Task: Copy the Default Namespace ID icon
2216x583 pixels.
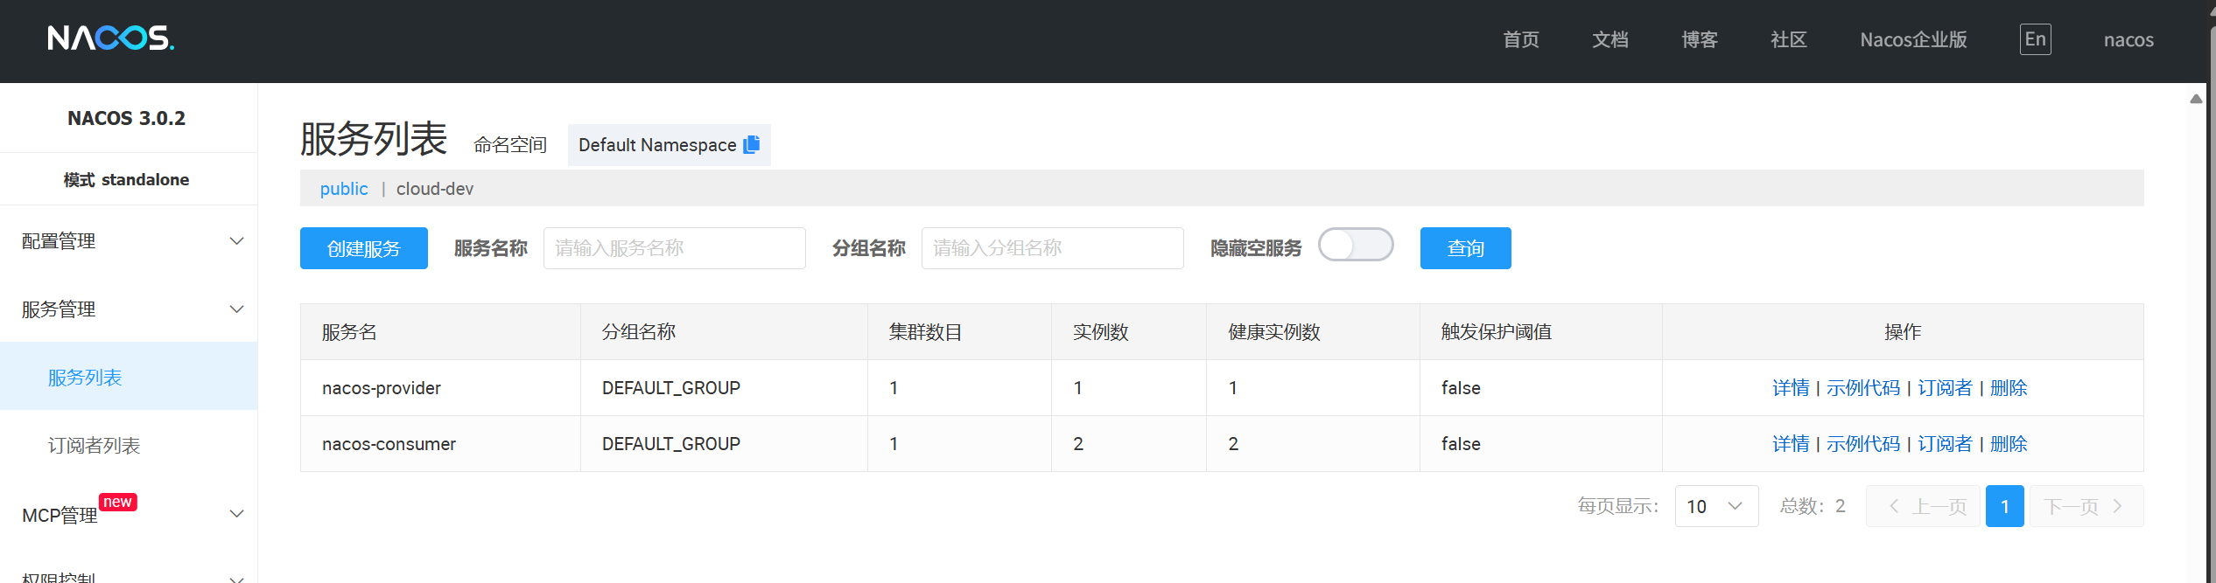Action: coord(752,144)
